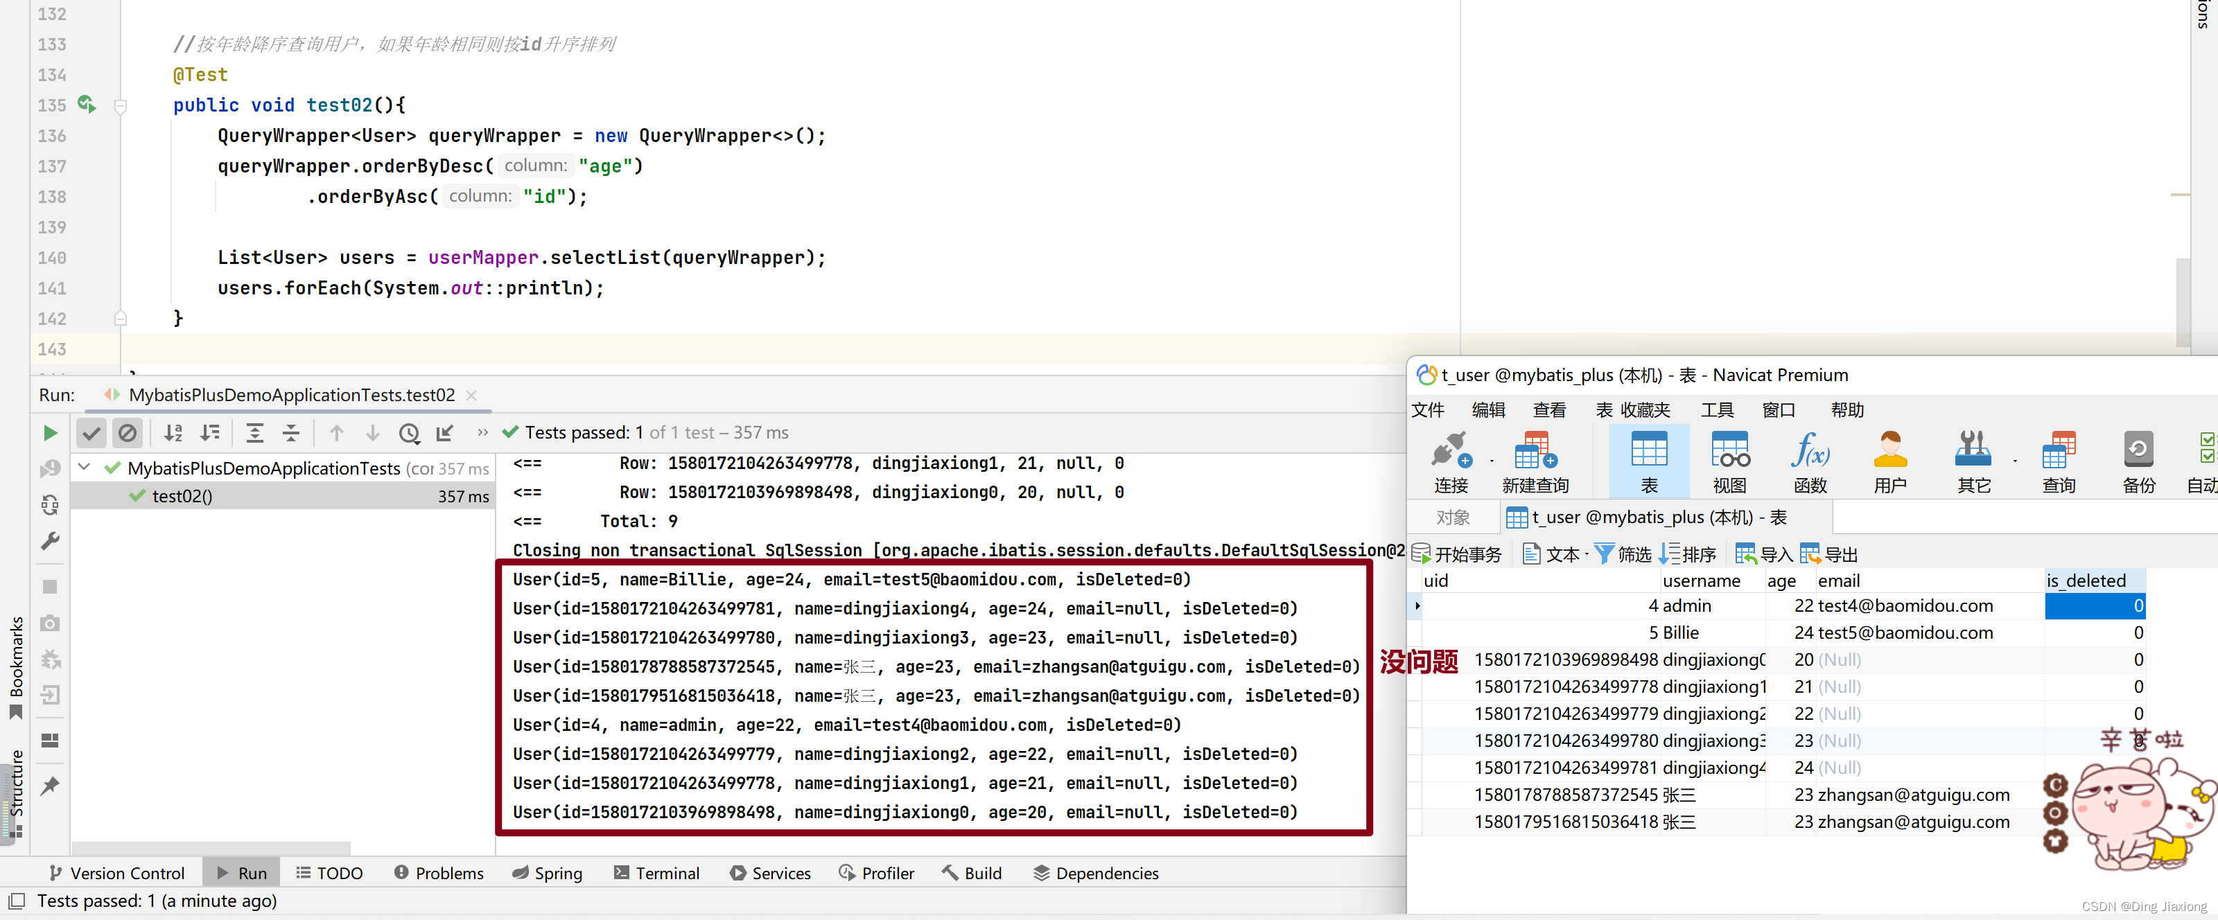Toggle Show Ignored tests button
The width and height of the screenshot is (2218, 920).
(x=128, y=433)
